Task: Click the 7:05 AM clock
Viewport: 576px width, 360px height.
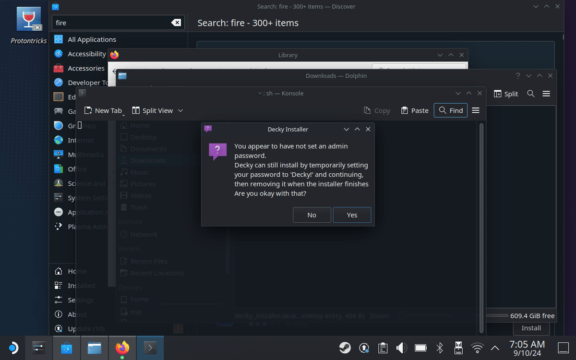Action: pos(527,344)
